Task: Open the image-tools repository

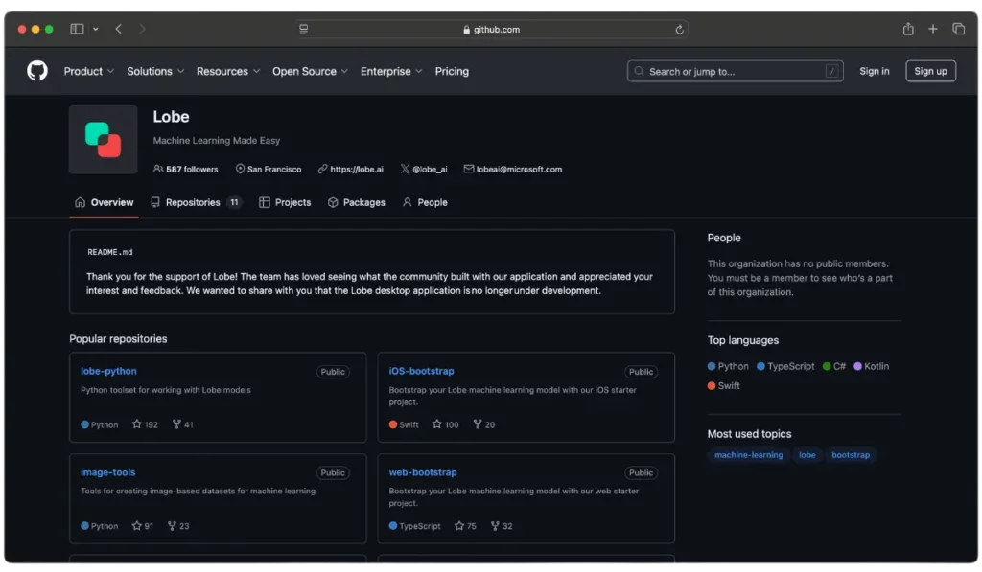Action: 107,471
